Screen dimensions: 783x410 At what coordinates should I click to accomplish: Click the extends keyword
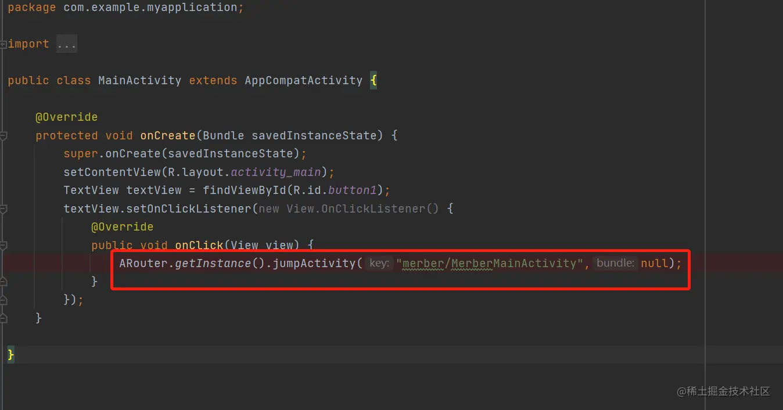(213, 80)
